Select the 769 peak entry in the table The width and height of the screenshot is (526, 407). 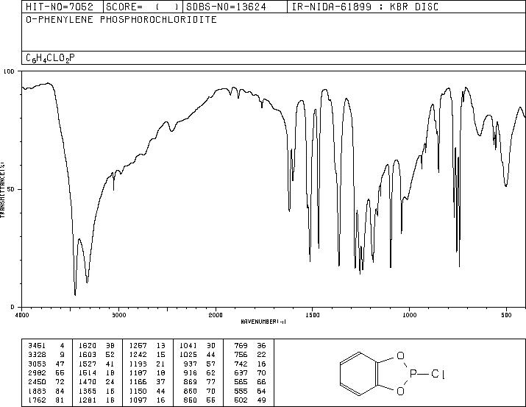tap(250, 346)
